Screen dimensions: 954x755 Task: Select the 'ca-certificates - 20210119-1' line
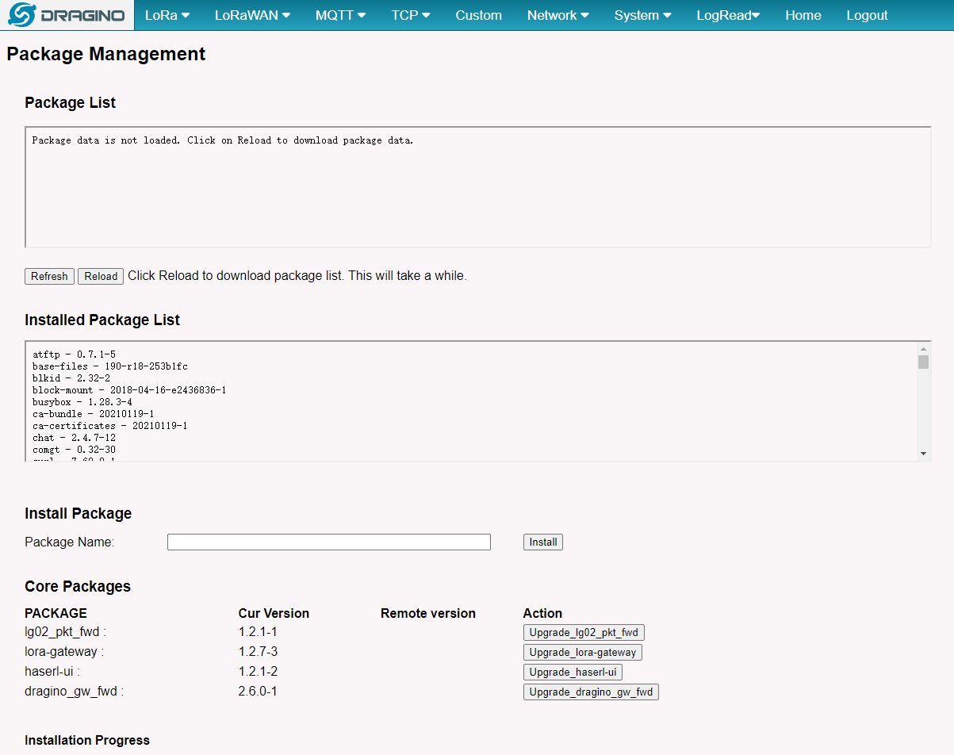[x=110, y=426]
